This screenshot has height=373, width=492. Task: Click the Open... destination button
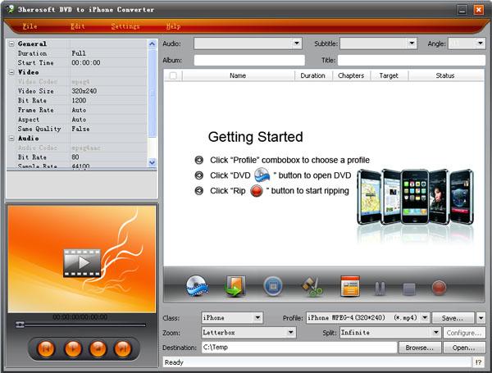pos(464,348)
